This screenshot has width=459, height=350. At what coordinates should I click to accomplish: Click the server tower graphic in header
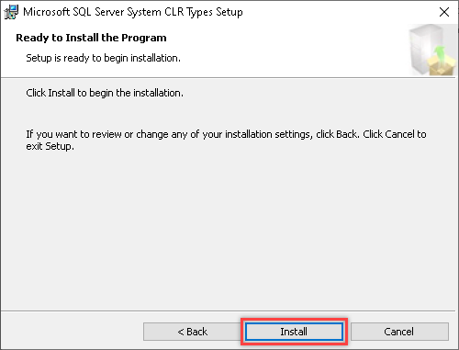(x=423, y=48)
